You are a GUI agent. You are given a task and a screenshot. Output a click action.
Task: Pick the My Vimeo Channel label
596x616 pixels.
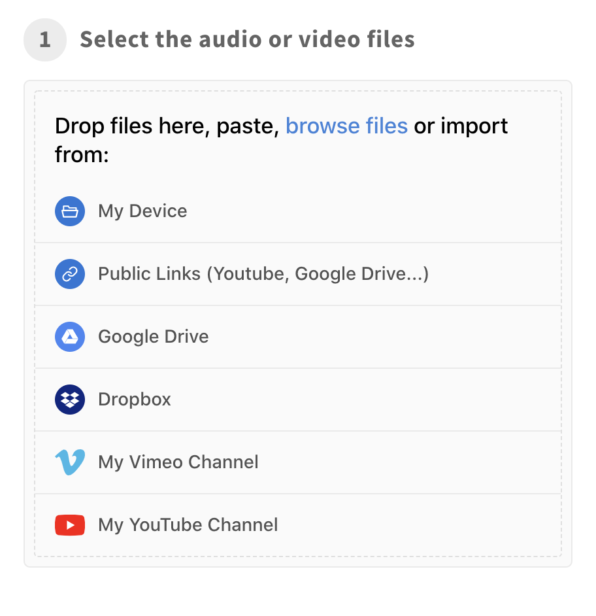(178, 462)
